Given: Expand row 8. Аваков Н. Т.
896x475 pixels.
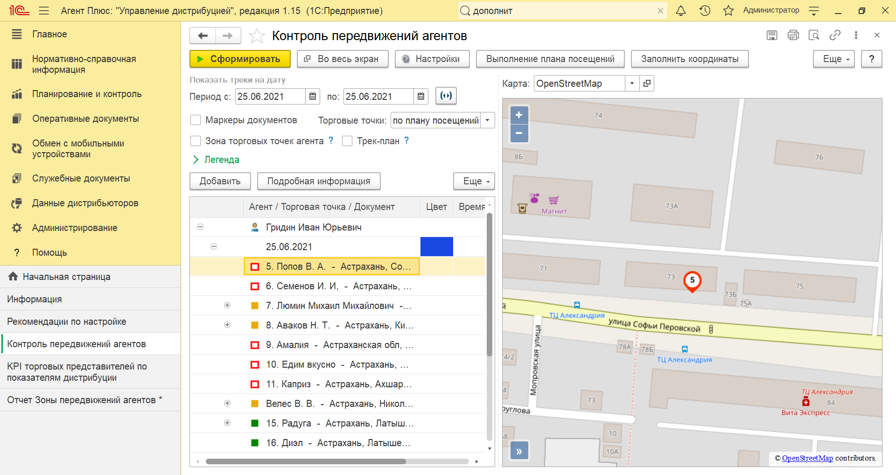Looking at the screenshot, I should coord(227,325).
